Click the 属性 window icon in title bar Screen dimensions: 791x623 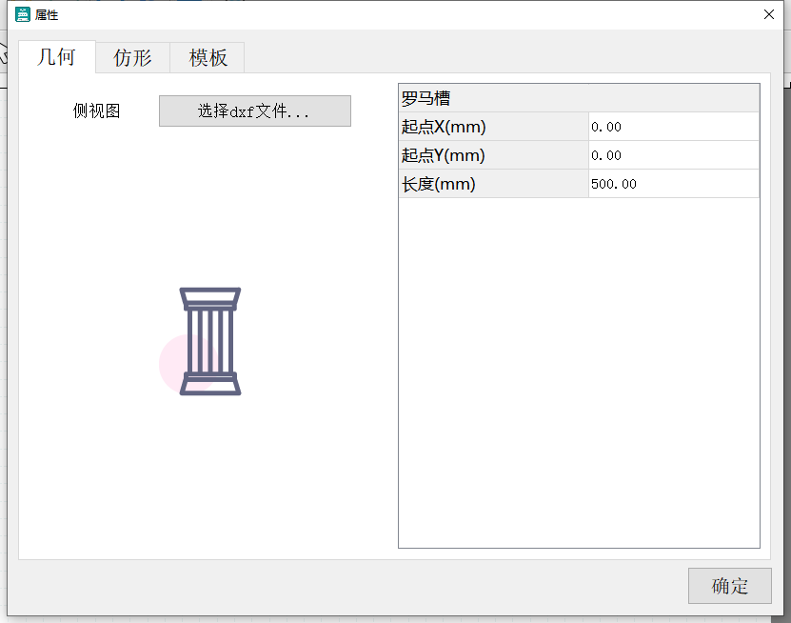pos(23,14)
